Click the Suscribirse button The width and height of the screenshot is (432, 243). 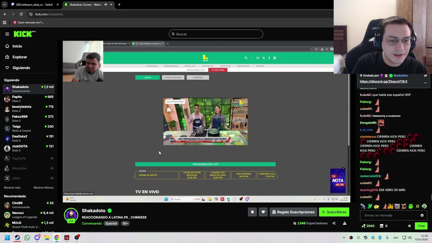click(334, 212)
